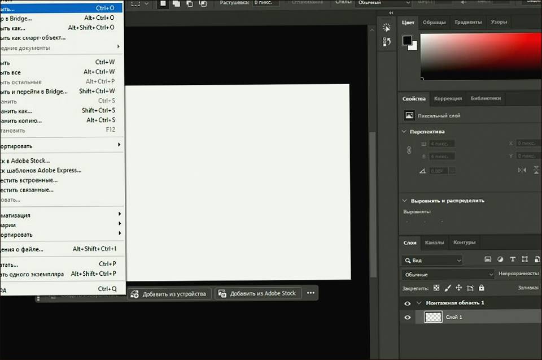Choose menu entry with shortcut Shift+Ctrl+S
This screenshot has width=542, height=360.
[x=62, y=111]
